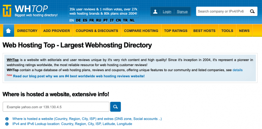
Task: Open the home icon in navigation bar
Action: pyautogui.click(x=9, y=31)
